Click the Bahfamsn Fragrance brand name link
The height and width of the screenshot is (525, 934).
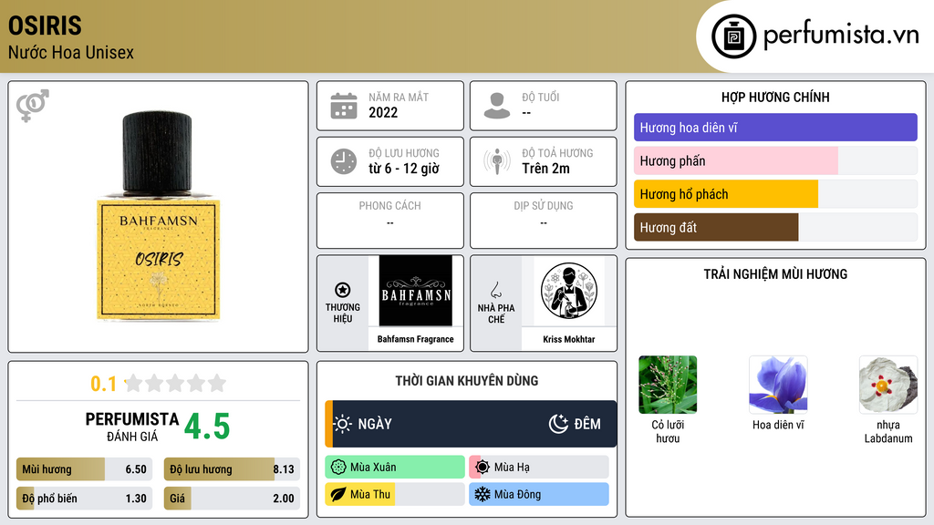coord(415,339)
